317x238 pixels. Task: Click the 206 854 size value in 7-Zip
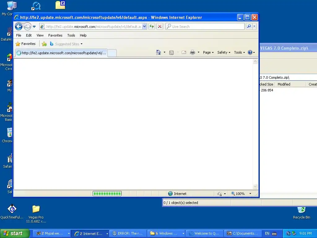[x=267, y=90]
